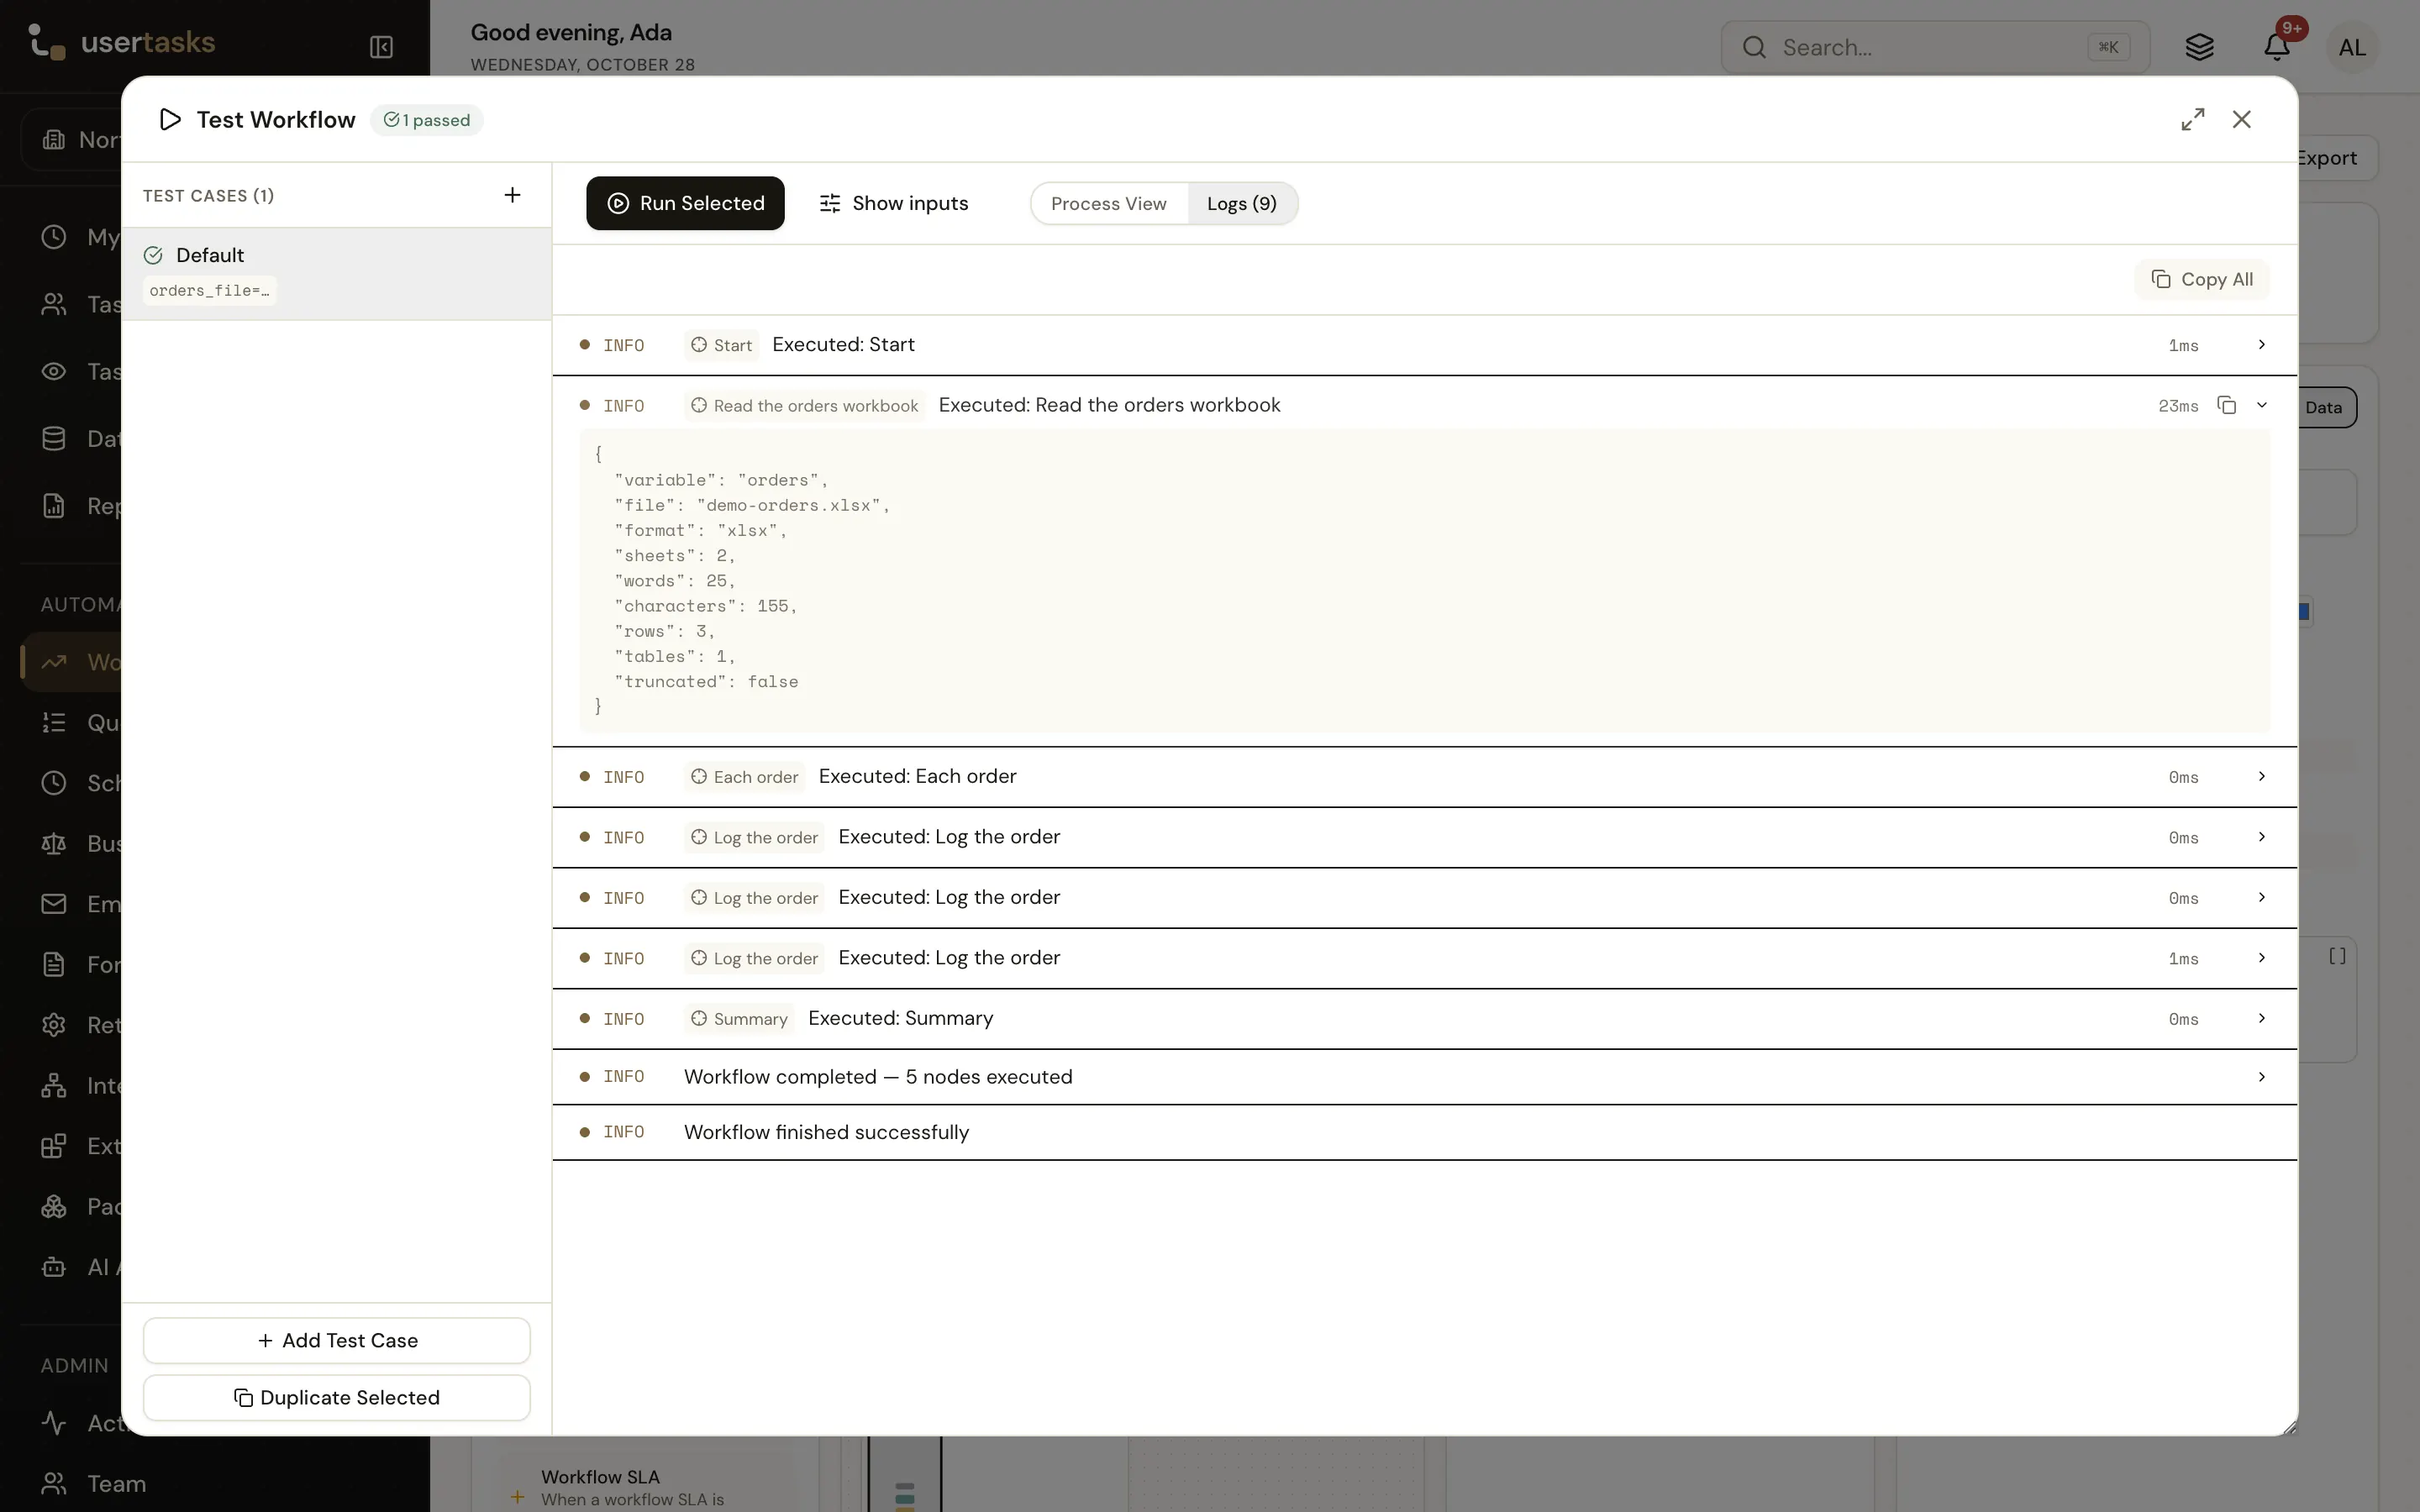This screenshot has height=1512, width=2420.
Task: Click the plus icon beside TEST CASES
Action: pos(512,195)
